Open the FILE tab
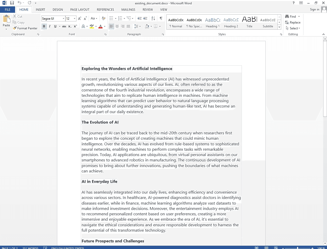This screenshot has height=249, width=327. point(8,9)
